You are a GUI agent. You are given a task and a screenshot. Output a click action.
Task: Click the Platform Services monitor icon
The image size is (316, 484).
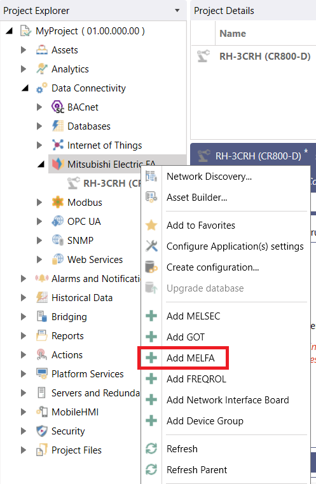click(42, 374)
